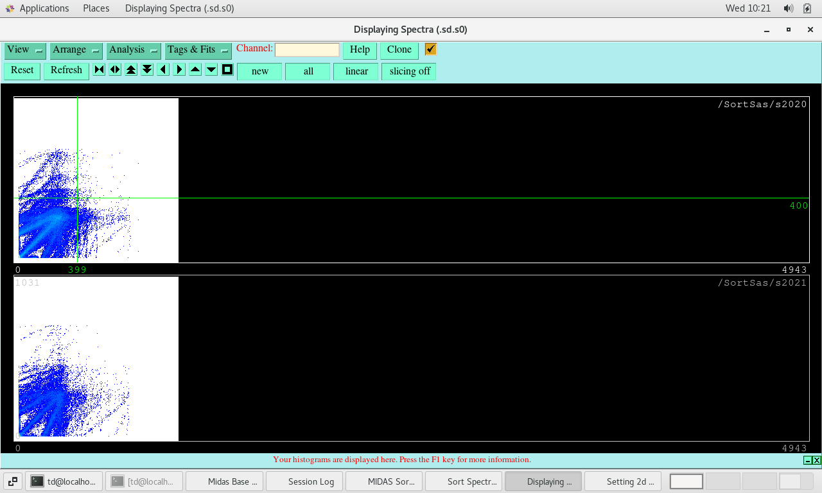This screenshot has height=493, width=822.
Task: Click the horizontal expand arrows icon
Action: tap(115, 70)
